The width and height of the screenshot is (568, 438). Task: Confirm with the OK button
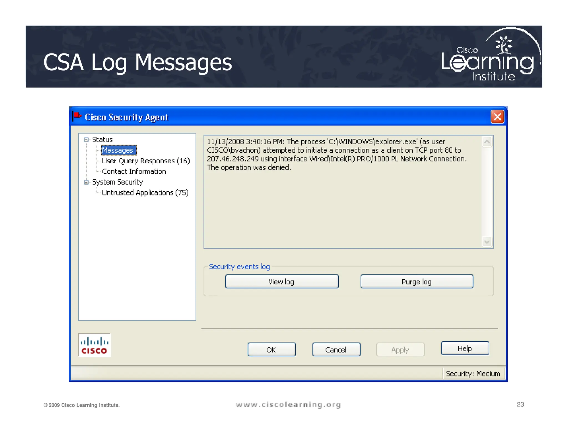pos(272,350)
